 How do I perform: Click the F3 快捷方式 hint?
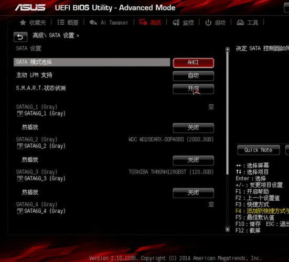tap(252, 204)
